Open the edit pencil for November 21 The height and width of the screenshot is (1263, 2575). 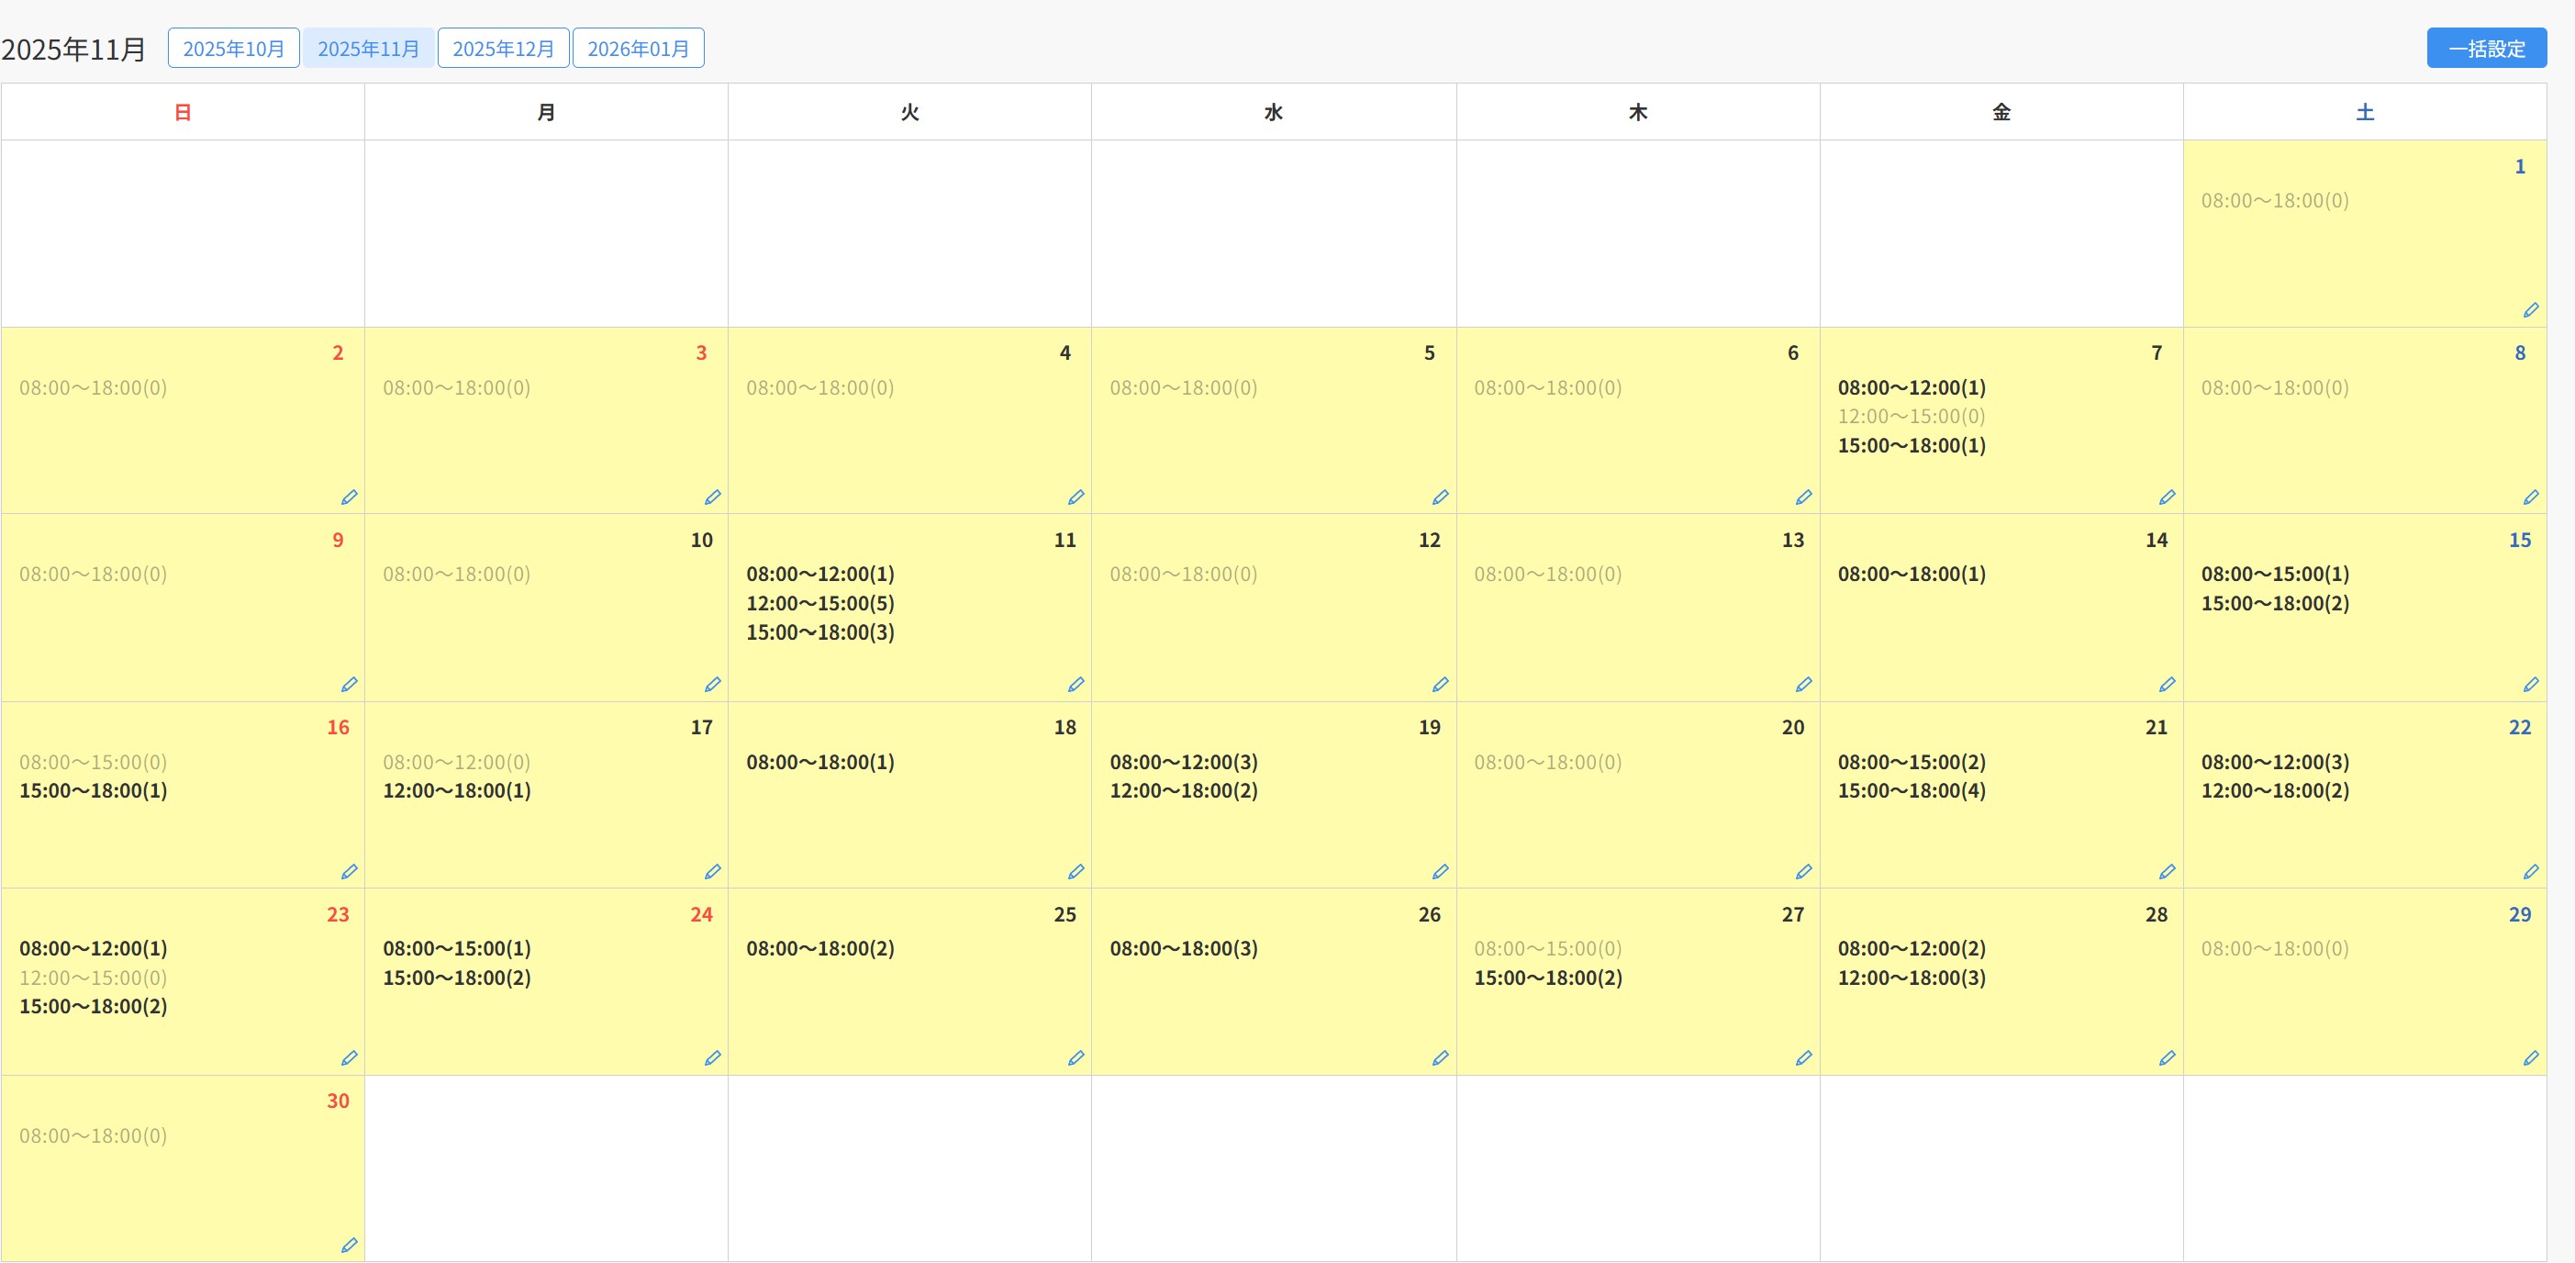tap(2166, 871)
